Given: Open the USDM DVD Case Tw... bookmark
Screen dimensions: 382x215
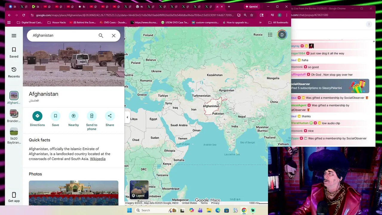Looking at the screenshot, I should tap(175, 22).
